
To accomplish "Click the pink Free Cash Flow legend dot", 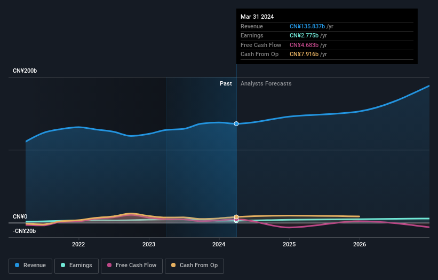I will click(x=109, y=265).
